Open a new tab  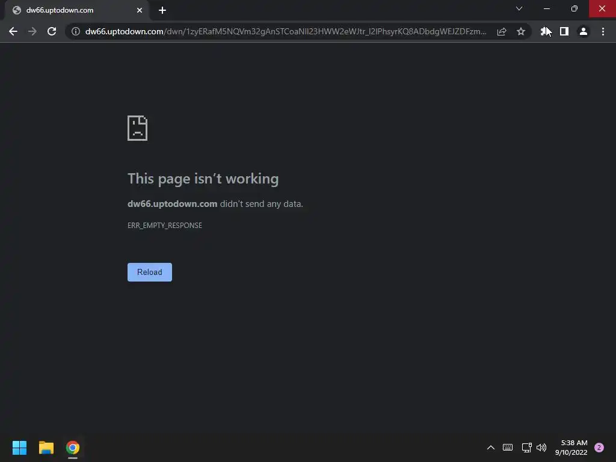tap(162, 10)
